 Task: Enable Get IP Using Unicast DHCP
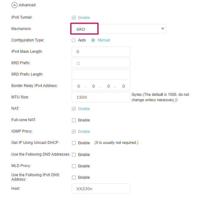click(74, 143)
